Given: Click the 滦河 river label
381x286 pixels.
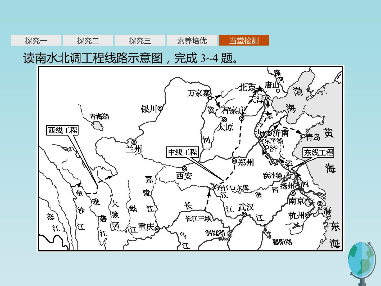Looking at the screenshot, I should 279,76.
